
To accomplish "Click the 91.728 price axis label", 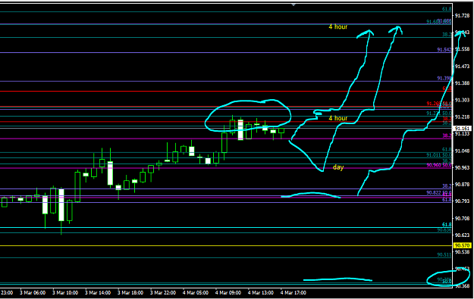I will (x=462, y=15).
